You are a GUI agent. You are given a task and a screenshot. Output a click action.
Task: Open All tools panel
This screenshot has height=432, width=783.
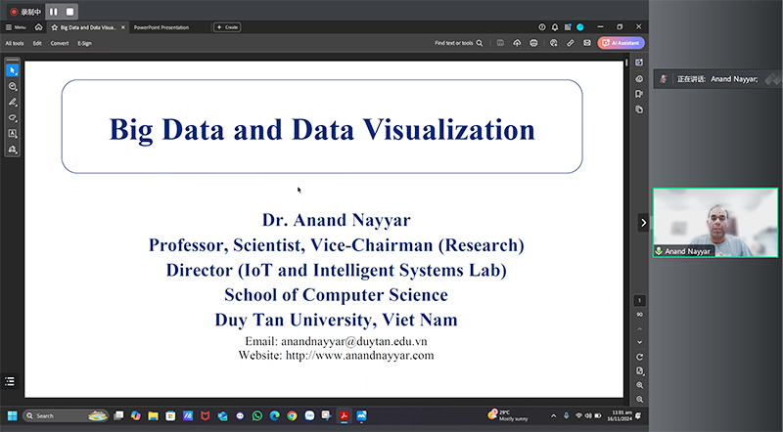(x=15, y=43)
